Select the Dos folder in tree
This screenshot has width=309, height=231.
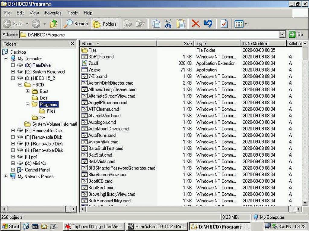click(43, 98)
